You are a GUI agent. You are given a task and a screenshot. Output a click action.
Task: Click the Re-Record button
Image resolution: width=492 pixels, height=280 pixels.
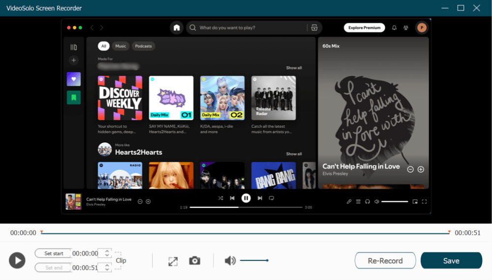pyautogui.click(x=385, y=260)
